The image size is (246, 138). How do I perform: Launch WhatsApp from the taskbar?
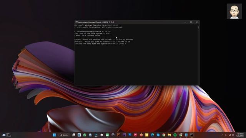point(85,135)
